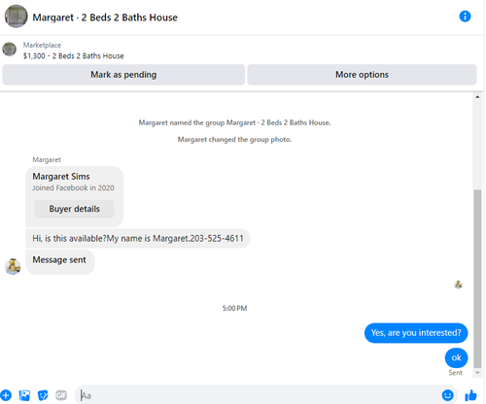486x404 pixels.
Task: Send a thumbs-up like
Action: (x=470, y=395)
